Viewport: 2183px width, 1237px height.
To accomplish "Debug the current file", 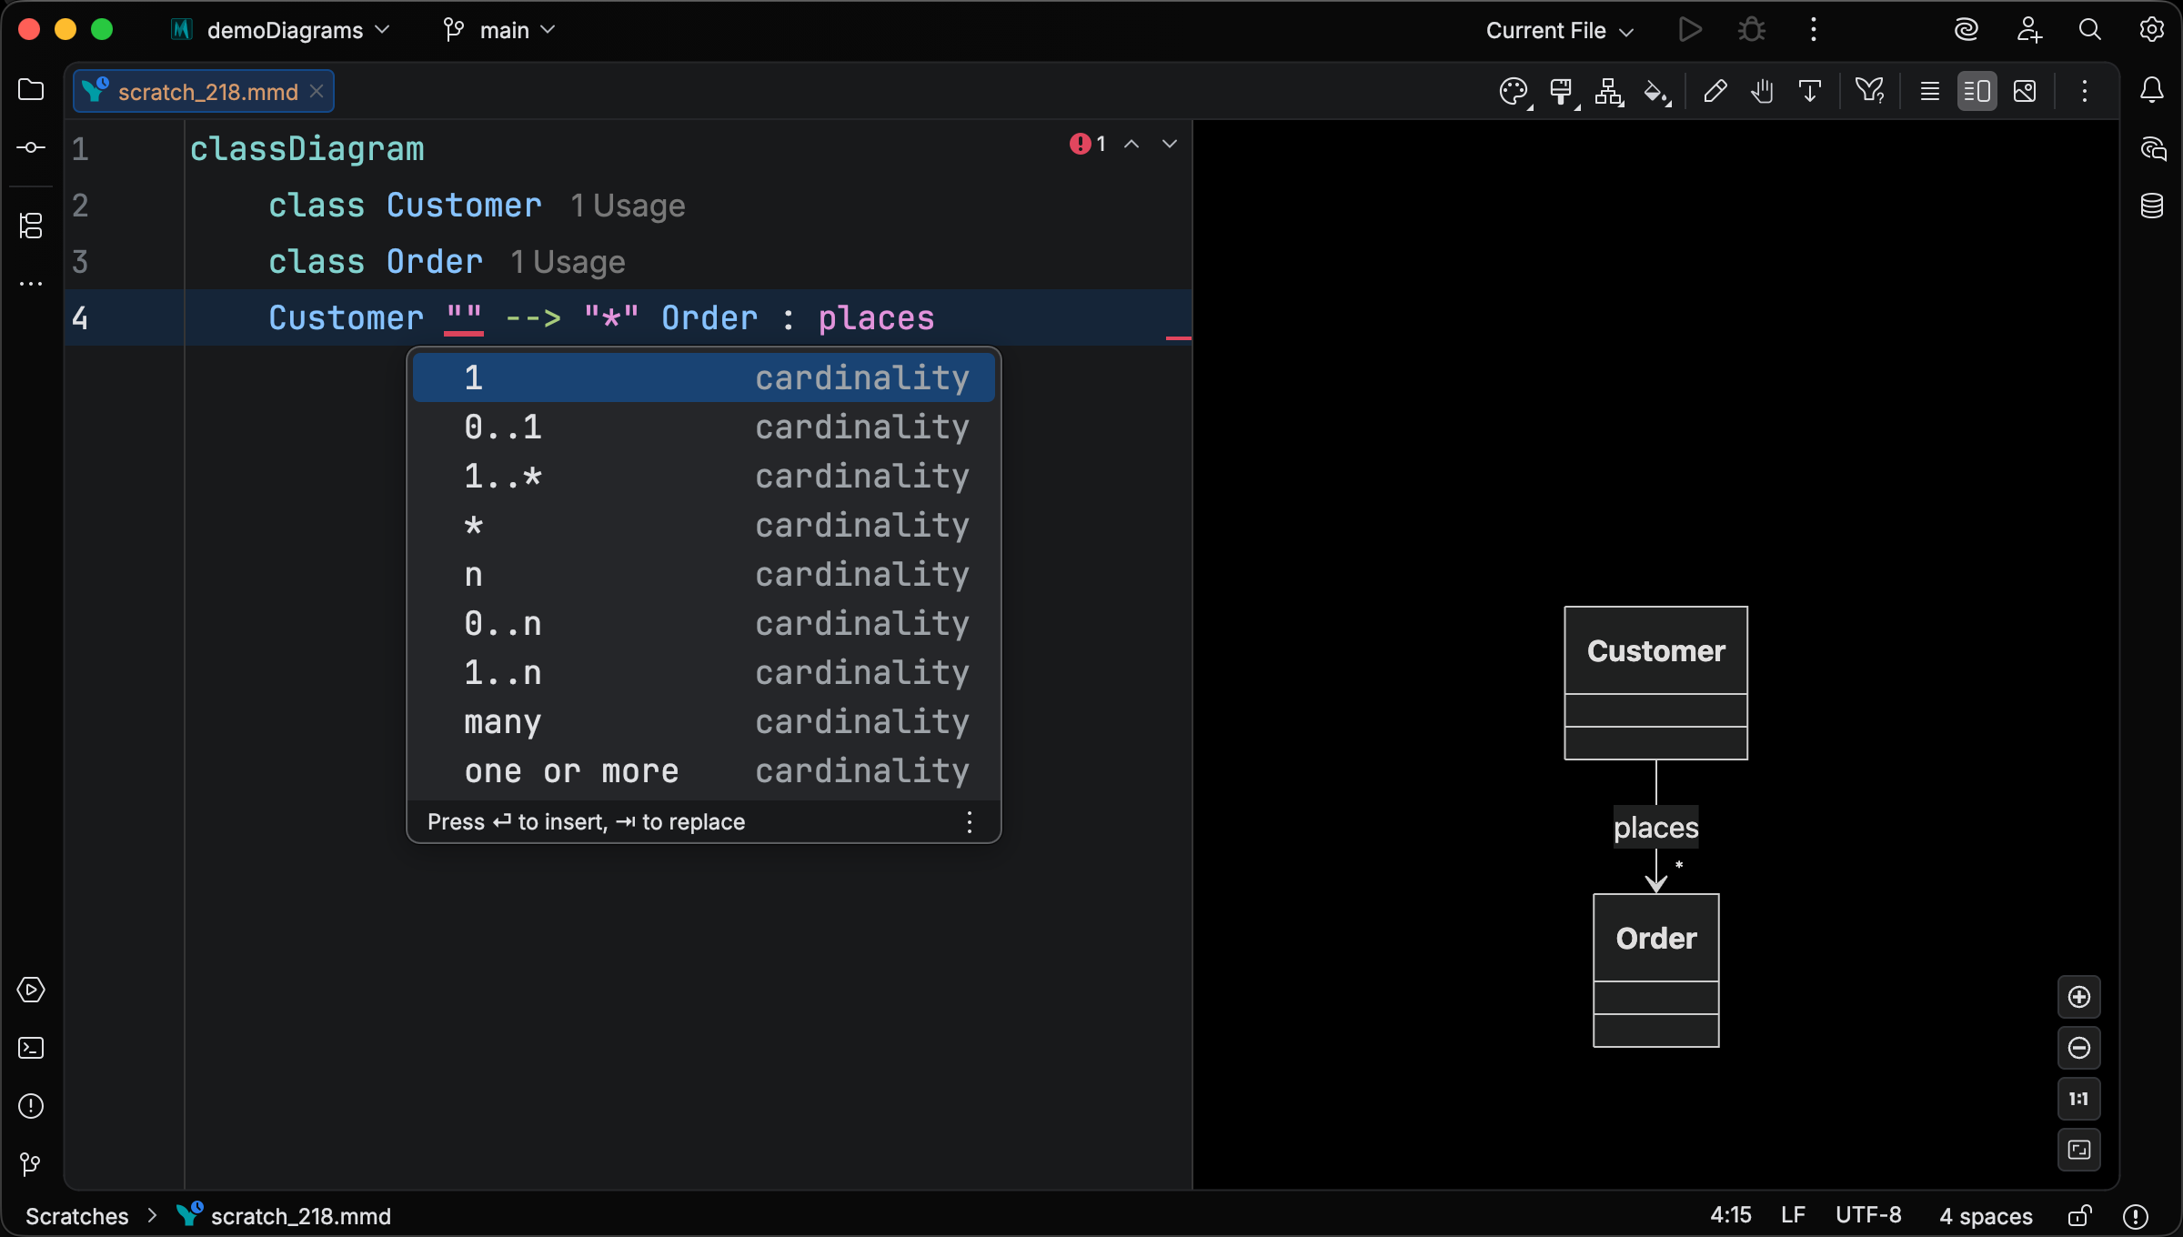I will point(1752,30).
